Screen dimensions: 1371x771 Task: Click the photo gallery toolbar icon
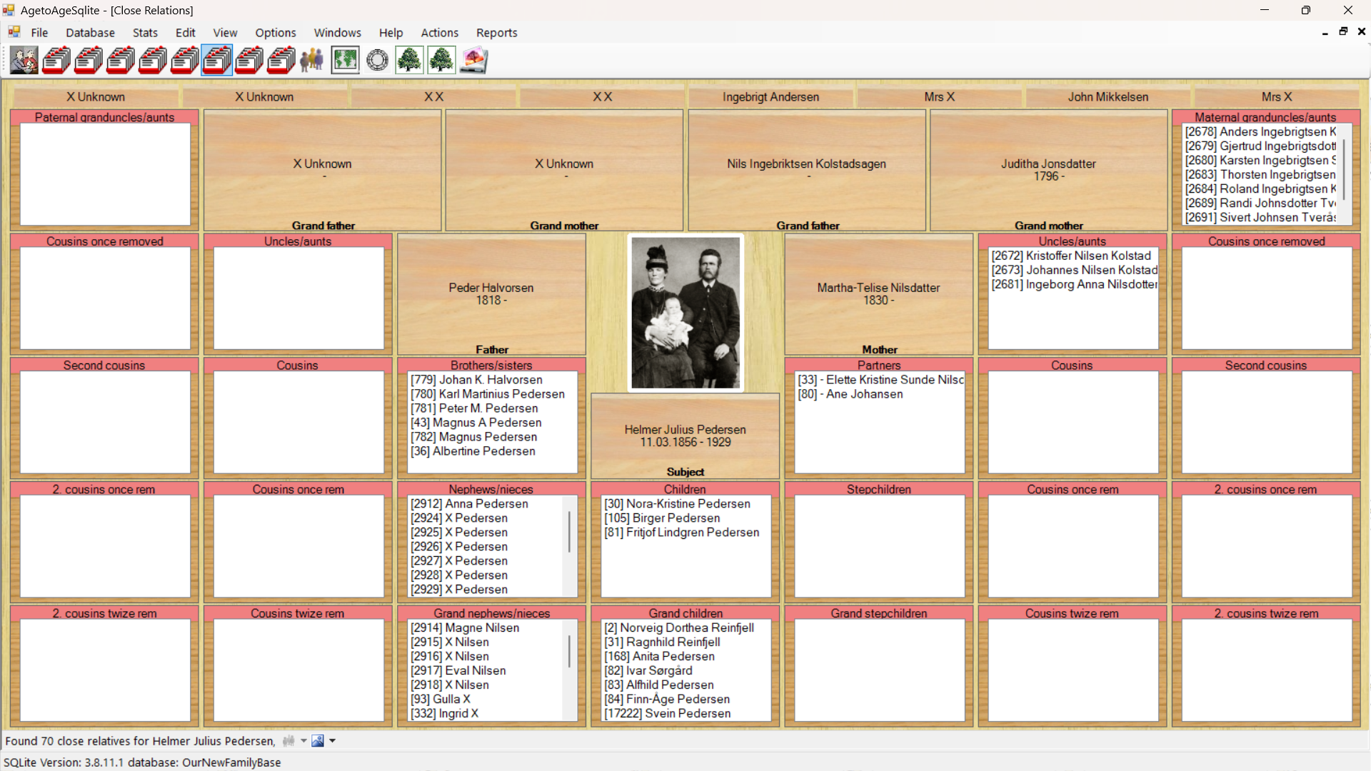pyautogui.click(x=474, y=61)
